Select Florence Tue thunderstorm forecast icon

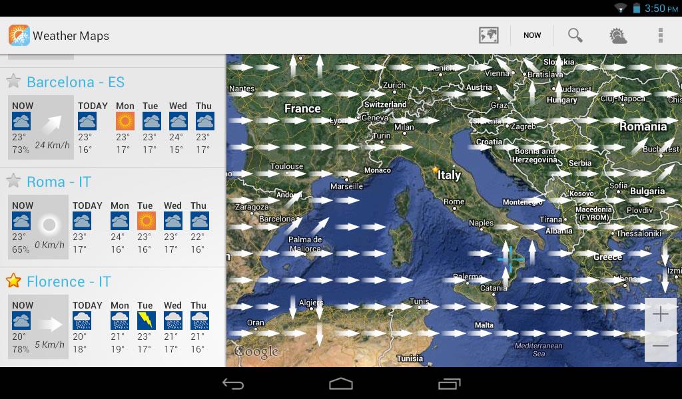coord(146,321)
